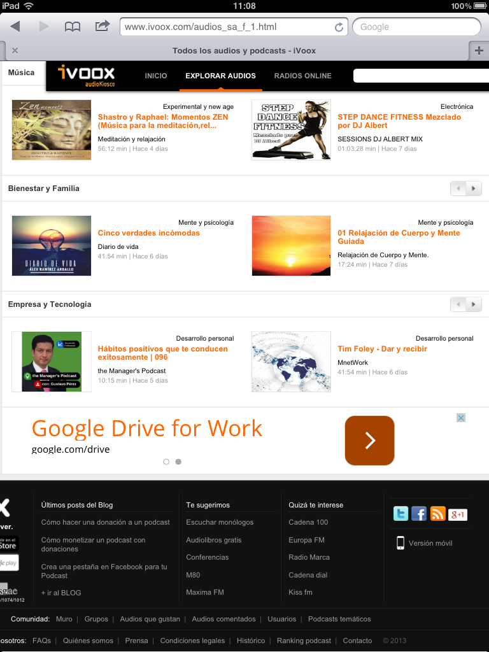
Task: Open Hábitos positivos que te conducen link
Action: [x=162, y=353]
